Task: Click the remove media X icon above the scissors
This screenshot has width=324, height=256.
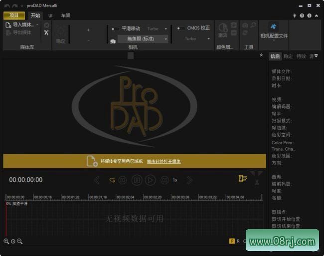Action: coord(47,25)
